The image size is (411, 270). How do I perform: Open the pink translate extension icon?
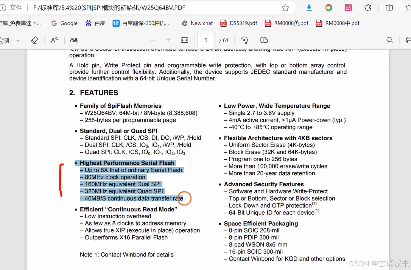(x=348, y=8)
